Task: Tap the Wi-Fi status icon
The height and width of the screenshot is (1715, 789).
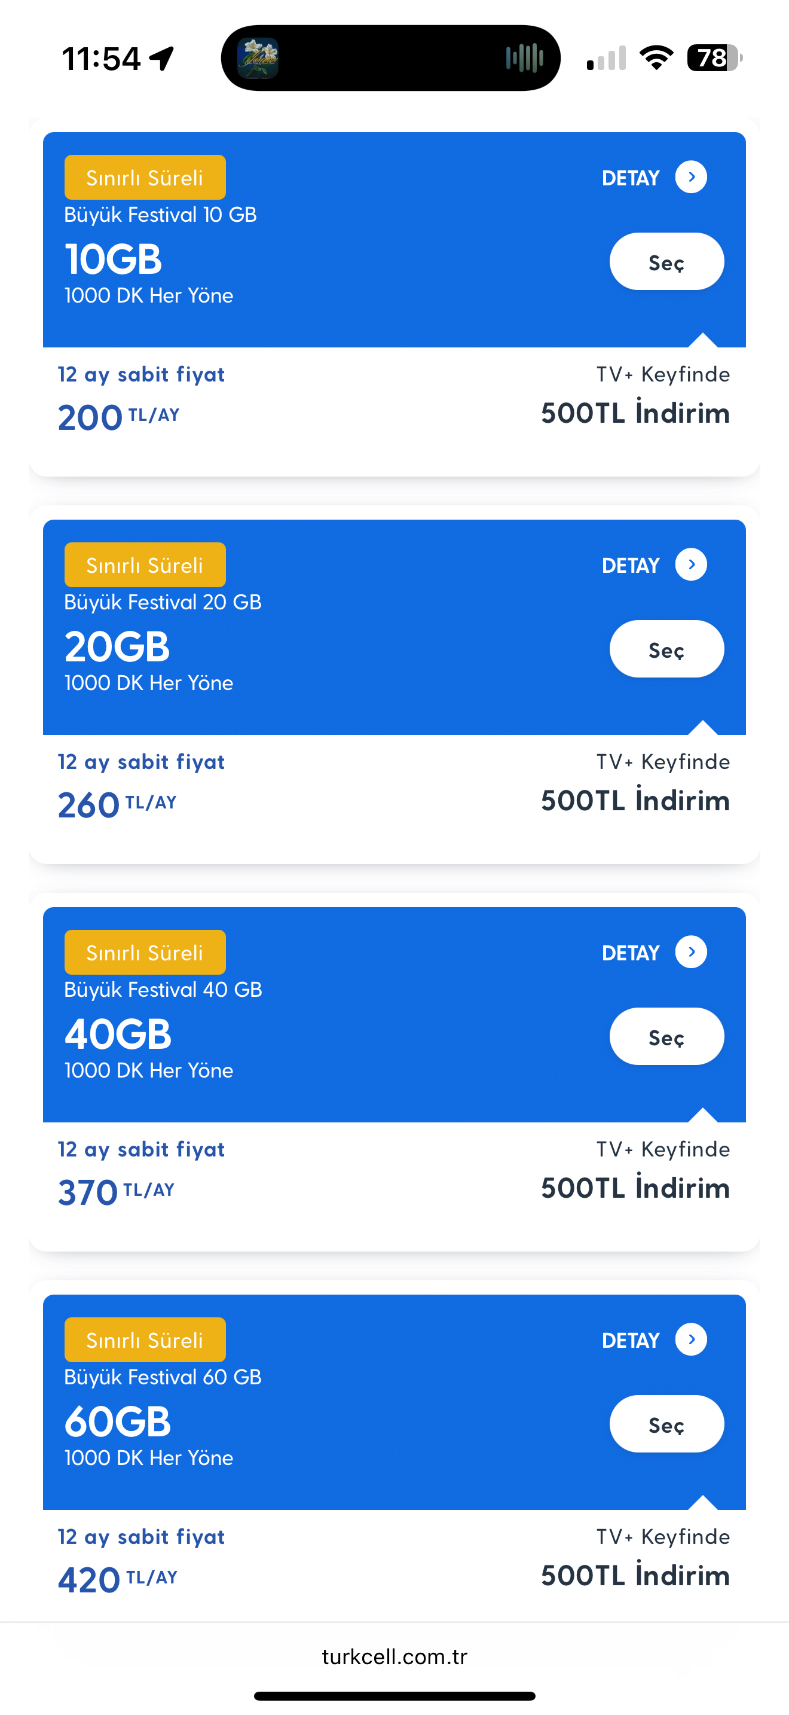Action: coord(656,58)
